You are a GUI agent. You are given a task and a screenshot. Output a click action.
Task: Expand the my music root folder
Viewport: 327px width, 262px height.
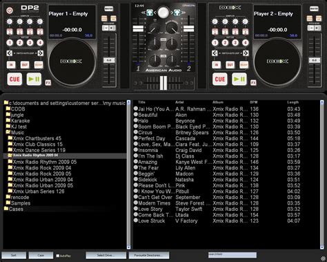point(6,102)
